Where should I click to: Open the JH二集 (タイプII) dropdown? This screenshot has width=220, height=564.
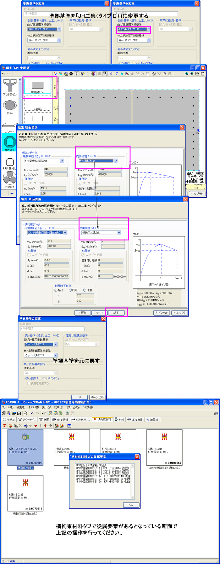pos(149,29)
